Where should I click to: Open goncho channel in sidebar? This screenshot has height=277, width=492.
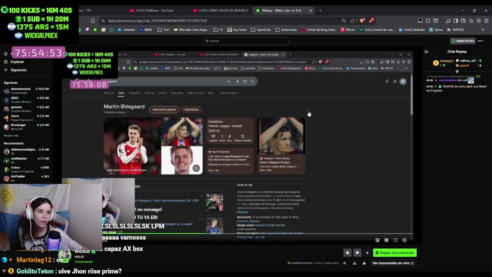(x=26, y=109)
